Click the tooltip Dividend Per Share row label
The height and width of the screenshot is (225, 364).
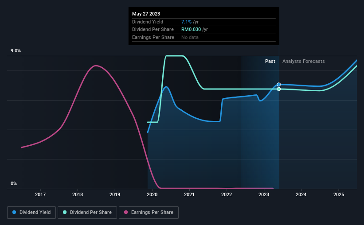153,30
